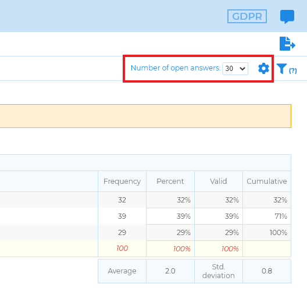Viewport: 307px width, 288px height.
Task: Click the orange notification banner
Action: point(145,116)
